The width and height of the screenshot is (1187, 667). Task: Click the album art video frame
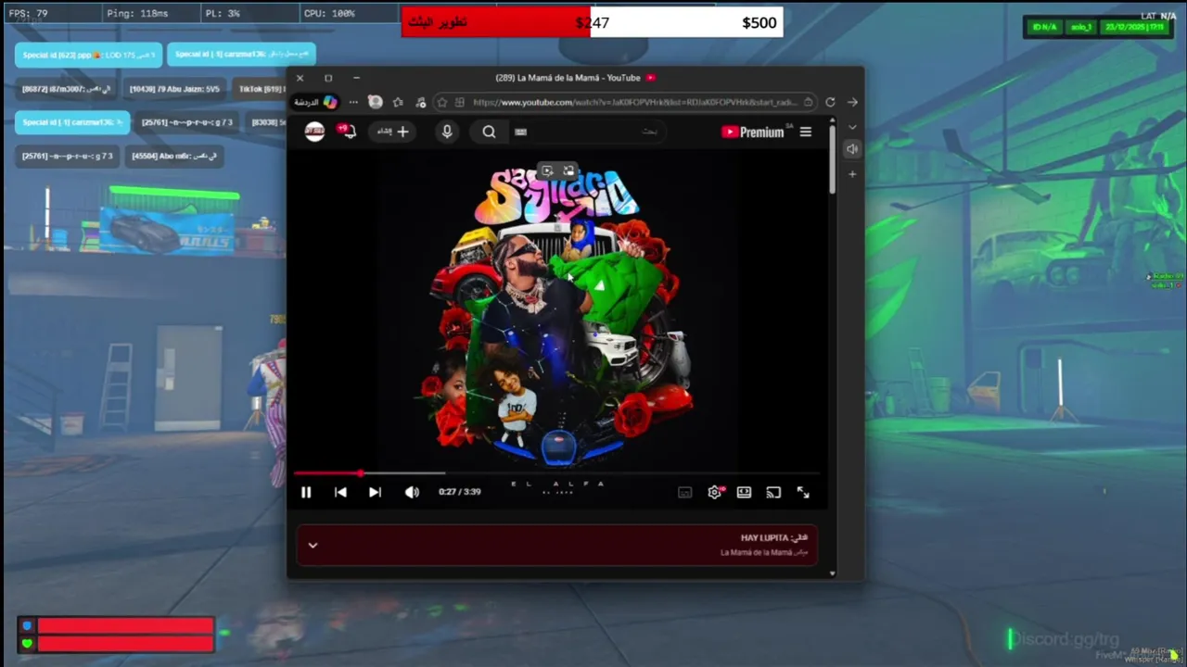point(556,315)
